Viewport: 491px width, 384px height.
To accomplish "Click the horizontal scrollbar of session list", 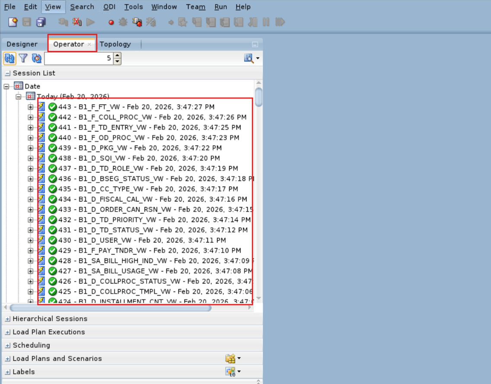I will pos(111,308).
